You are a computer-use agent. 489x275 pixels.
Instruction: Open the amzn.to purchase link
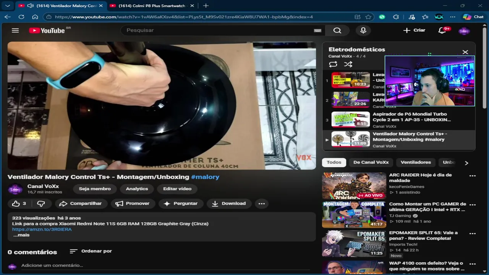click(42, 230)
